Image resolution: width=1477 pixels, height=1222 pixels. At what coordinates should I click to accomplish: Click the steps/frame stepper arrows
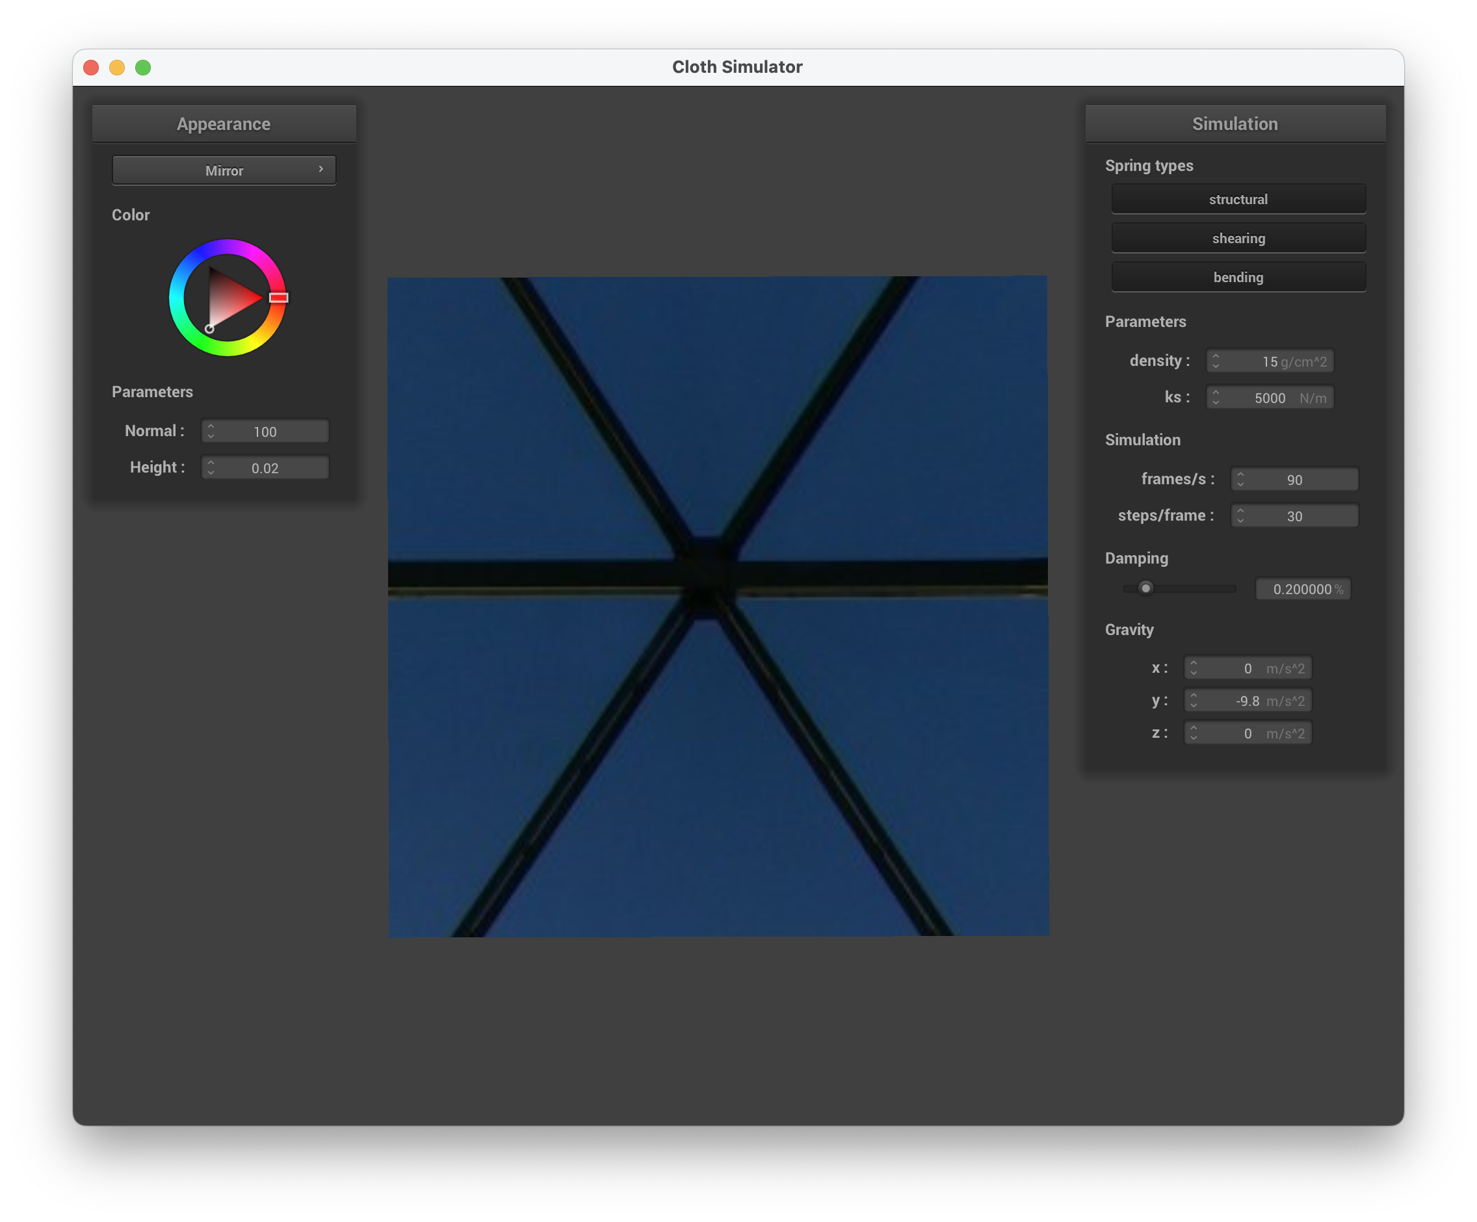click(x=1240, y=515)
